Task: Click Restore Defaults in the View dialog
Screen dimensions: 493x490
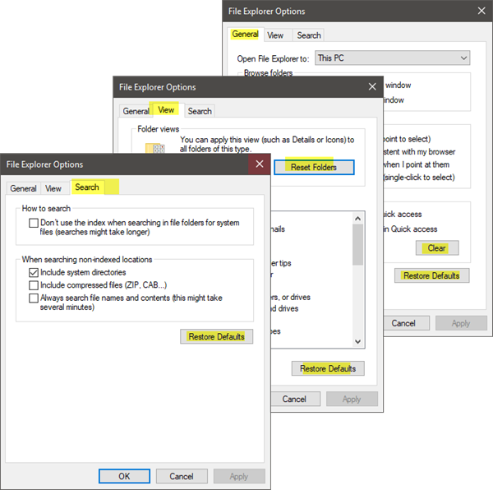Action: click(328, 368)
